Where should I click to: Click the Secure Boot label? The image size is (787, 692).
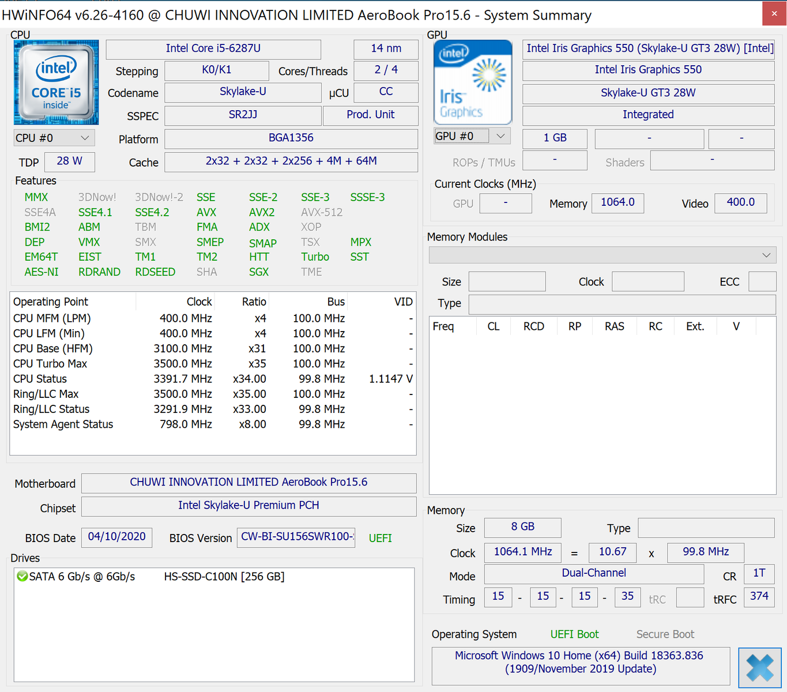point(665,634)
